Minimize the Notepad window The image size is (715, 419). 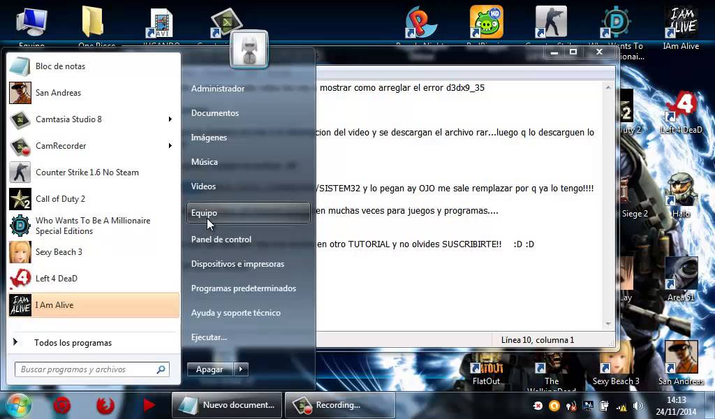[554, 52]
